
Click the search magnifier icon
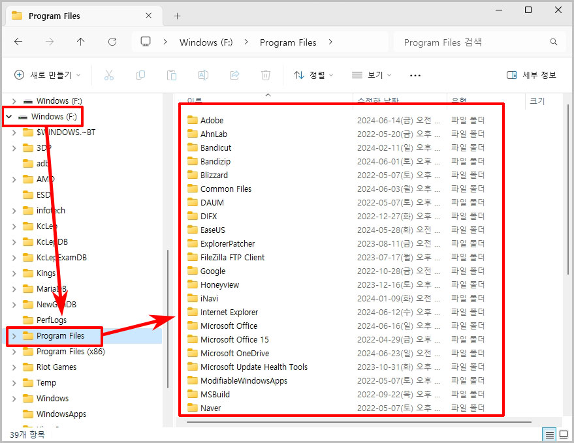tap(554, 42)
